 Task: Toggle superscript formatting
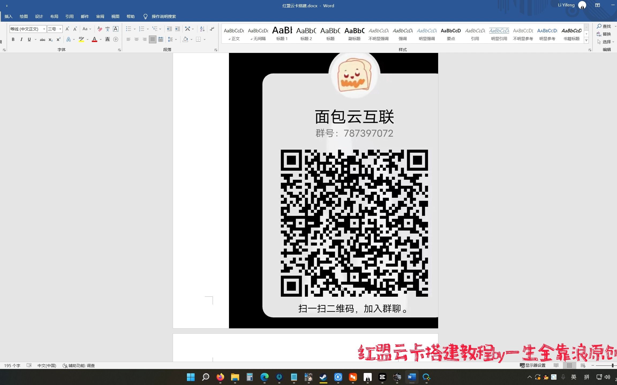pos(58,40)
